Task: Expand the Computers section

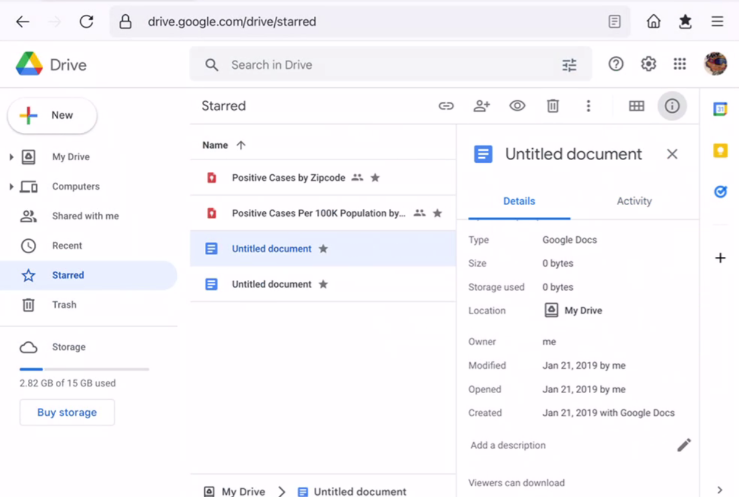Action: click(11, 186)
